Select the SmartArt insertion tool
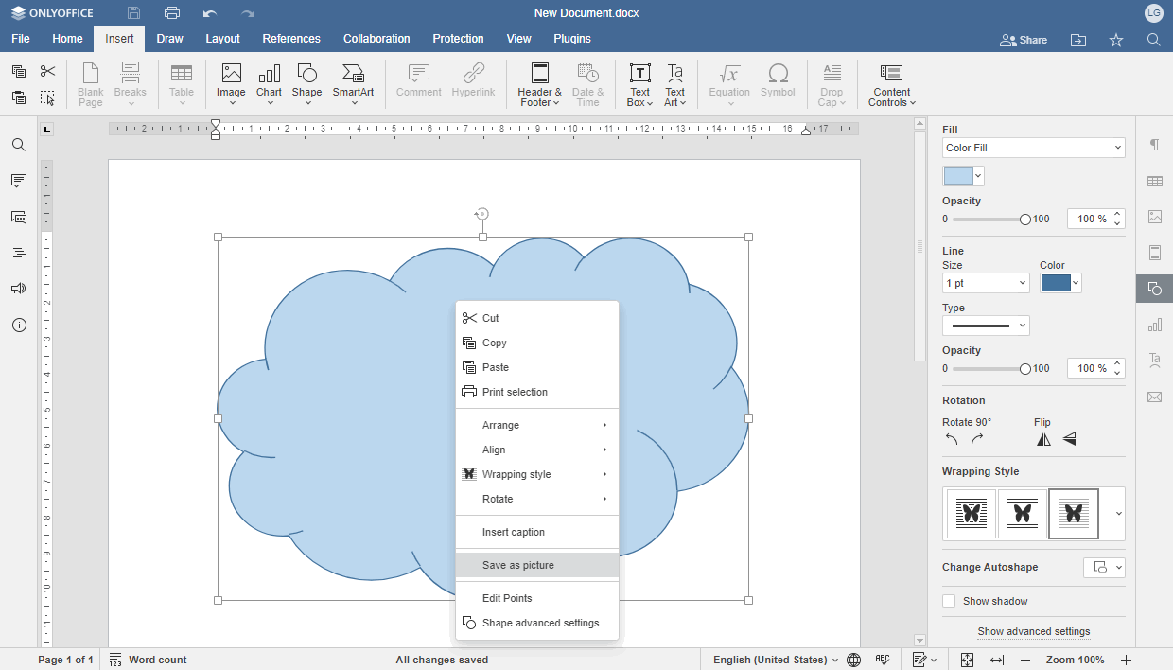 coord(353,83)
